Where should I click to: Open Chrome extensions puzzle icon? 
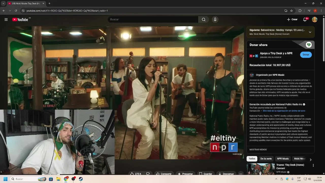(x=300, y=11)
